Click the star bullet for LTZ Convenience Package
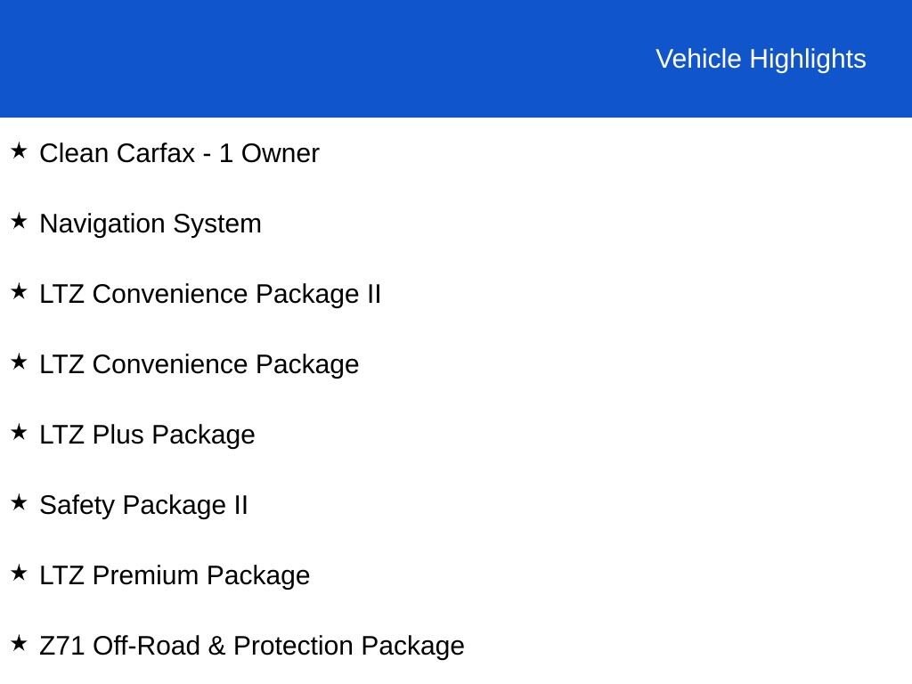Screen dimensions: 912x684 tap(19, 362)
